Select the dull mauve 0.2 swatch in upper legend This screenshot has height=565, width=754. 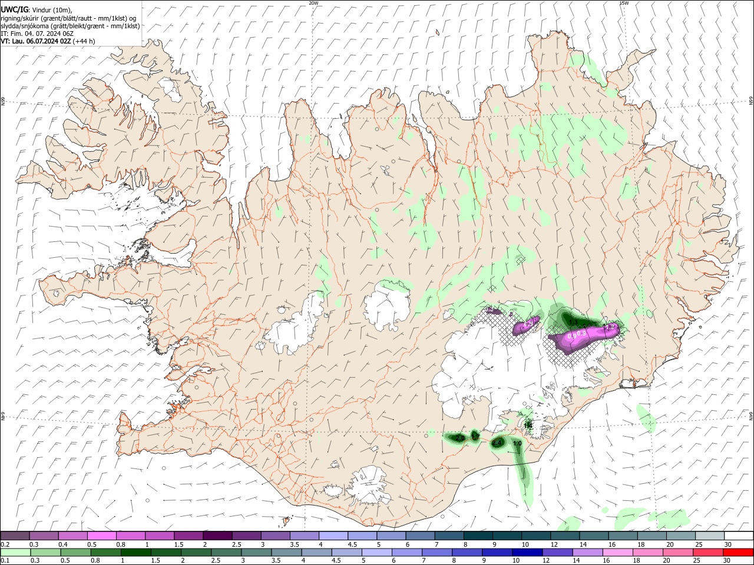pos(15,536)
